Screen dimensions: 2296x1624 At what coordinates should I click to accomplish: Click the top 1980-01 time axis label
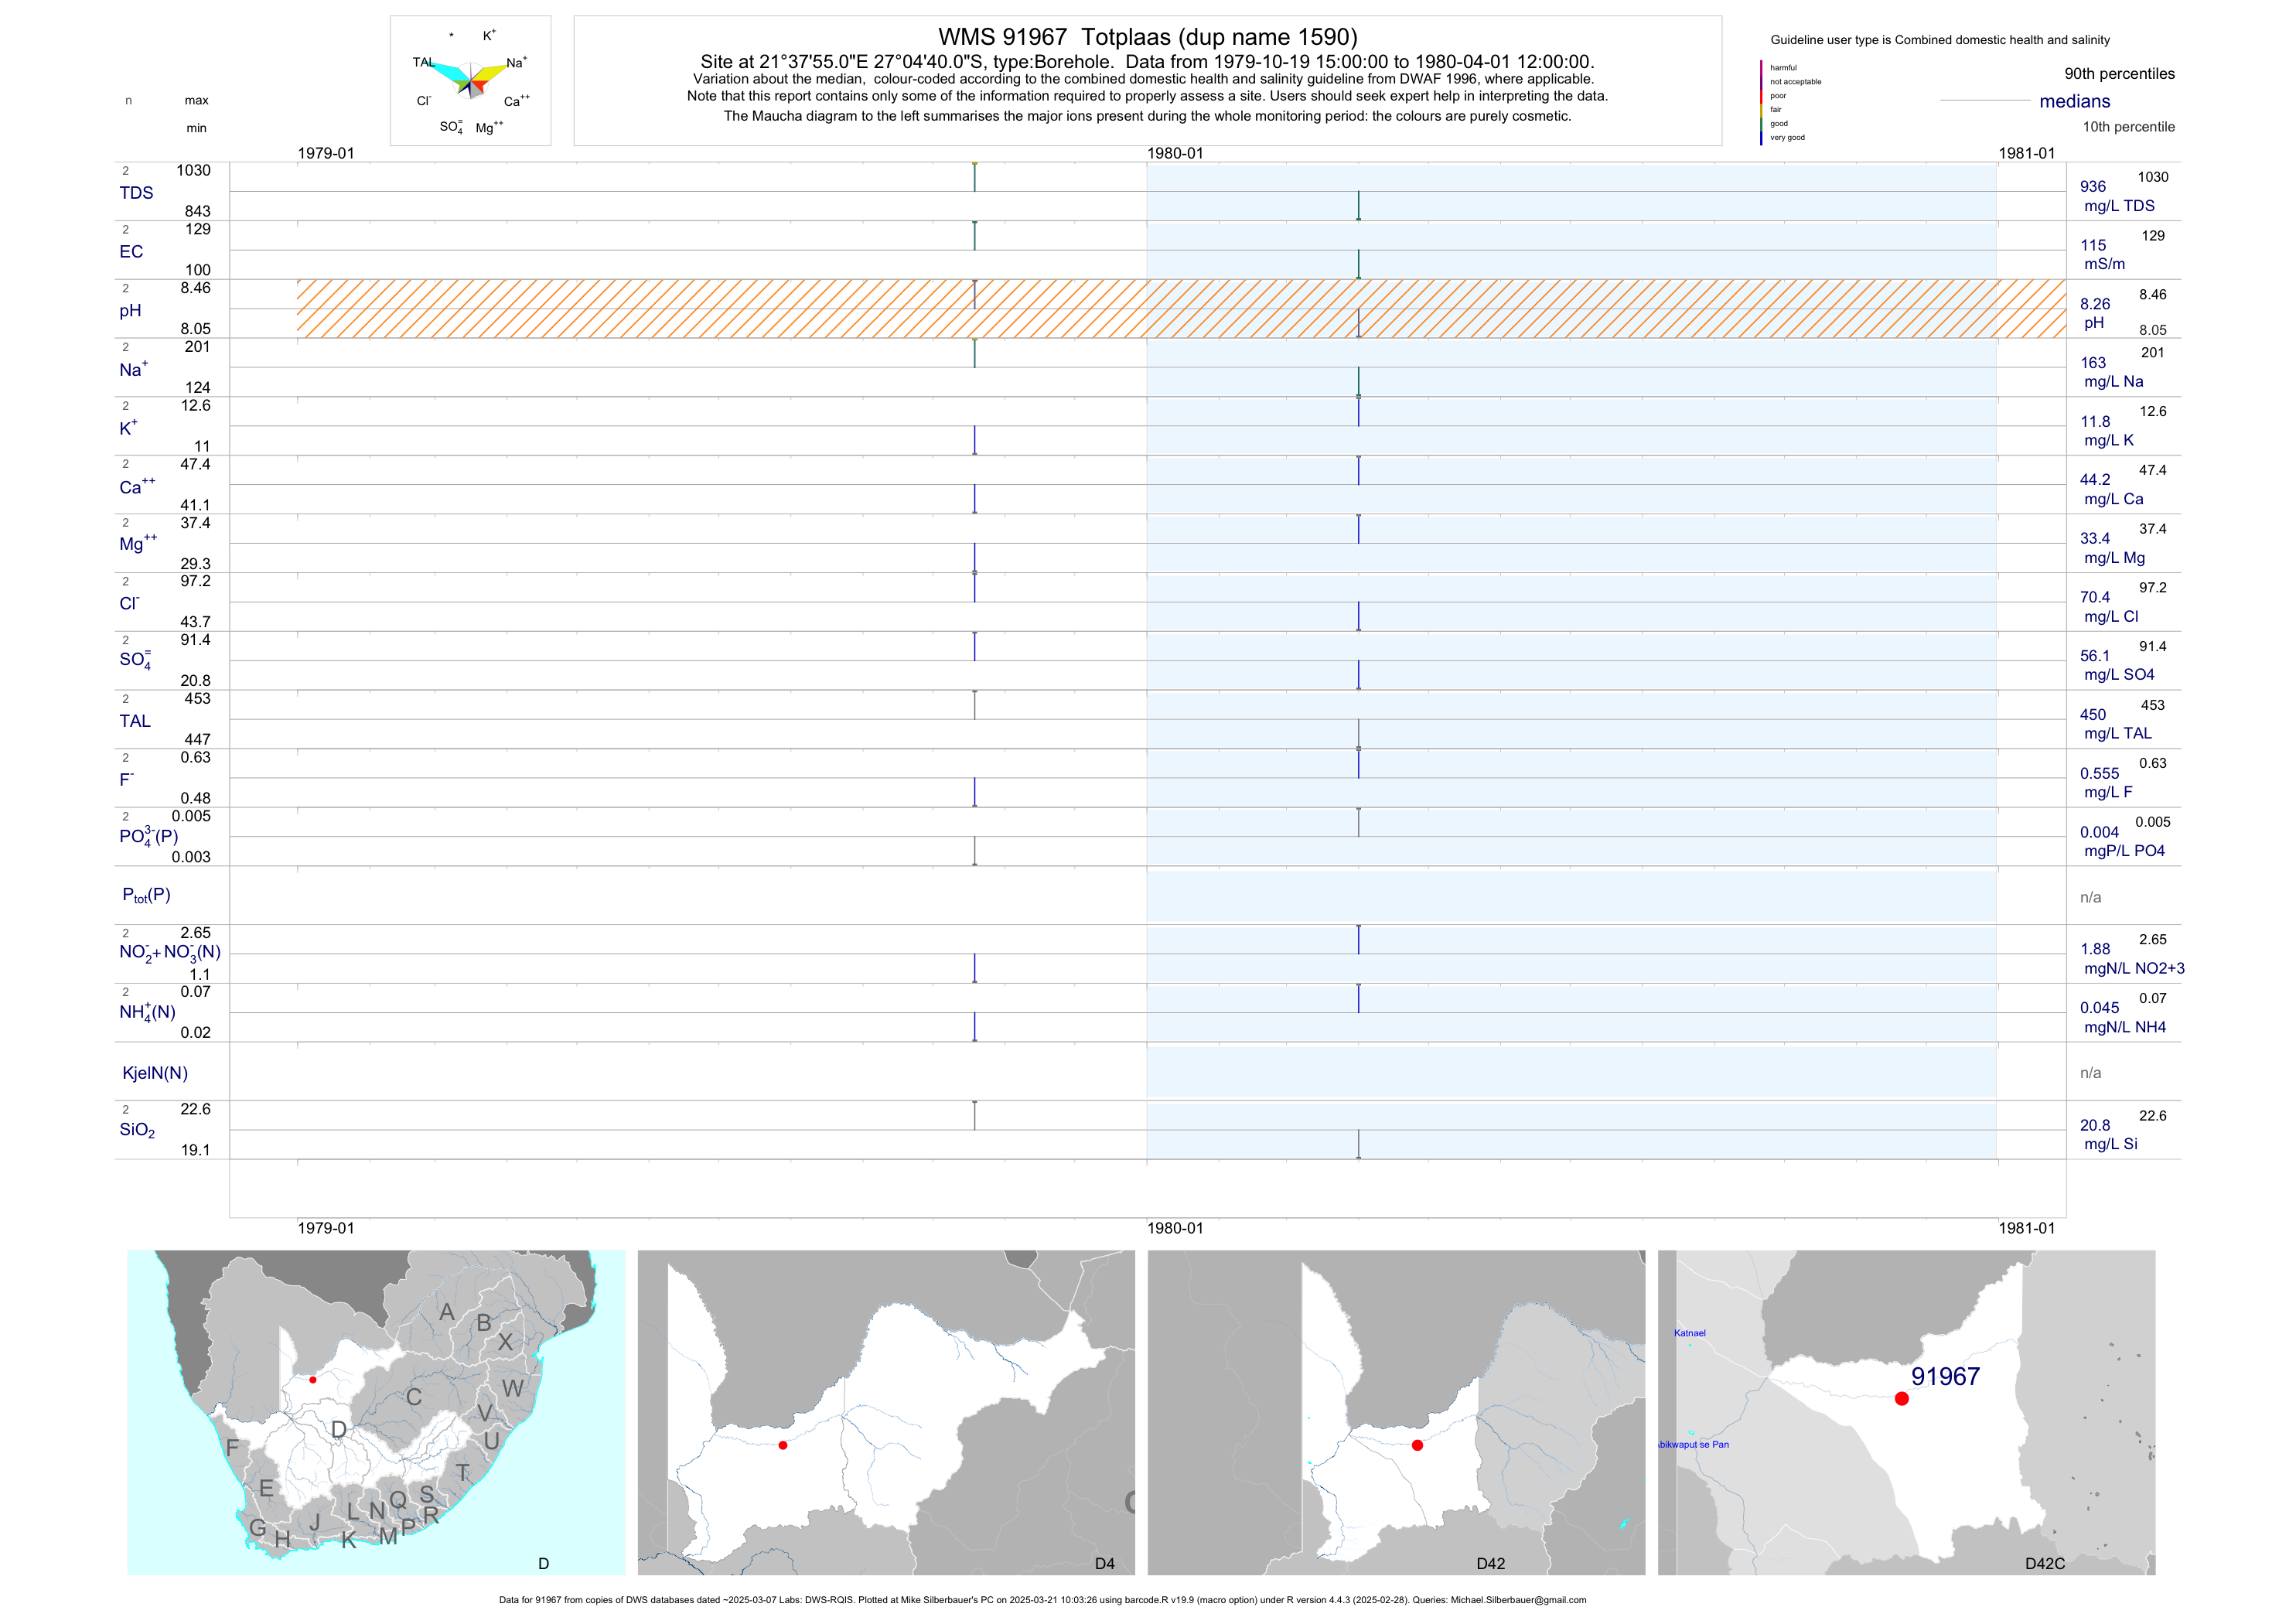1175,153
